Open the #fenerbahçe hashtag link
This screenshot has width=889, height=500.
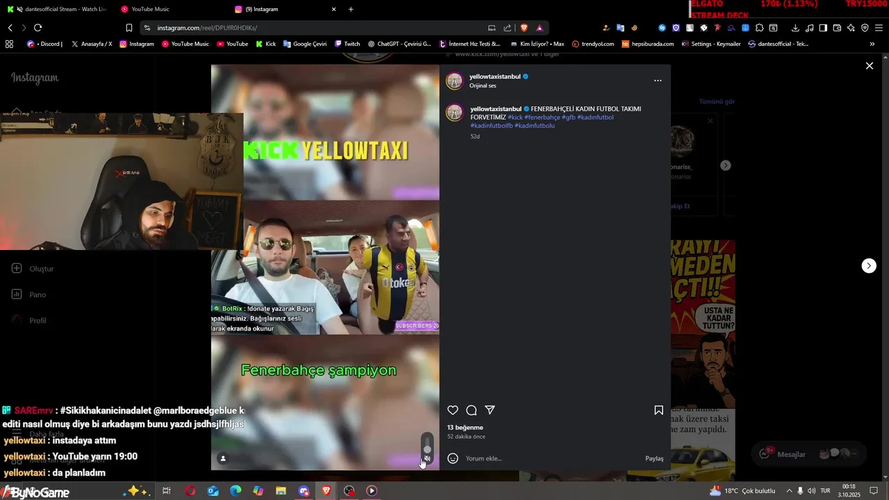[542, 117]
